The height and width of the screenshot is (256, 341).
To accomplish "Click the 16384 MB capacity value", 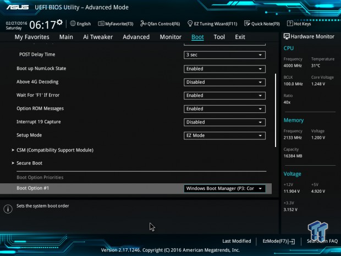I will click(x=293, y=156).
